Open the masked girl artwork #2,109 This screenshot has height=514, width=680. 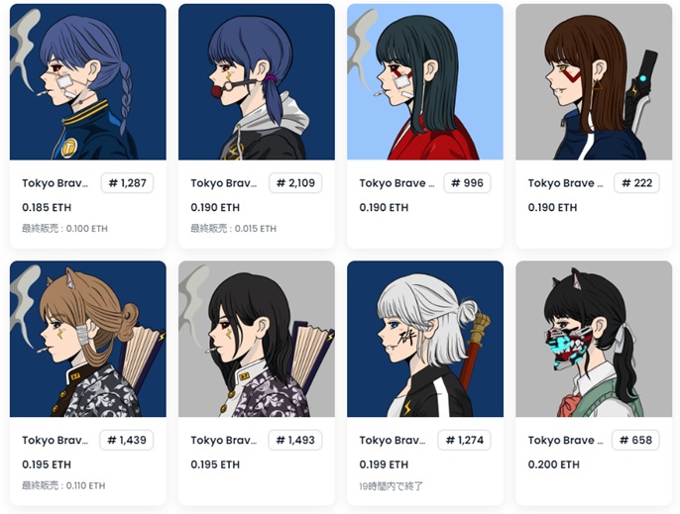point(257,82)
